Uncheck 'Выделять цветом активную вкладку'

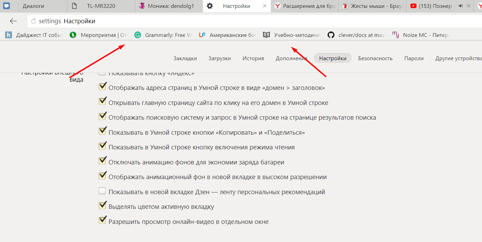(x=102, y=206)
